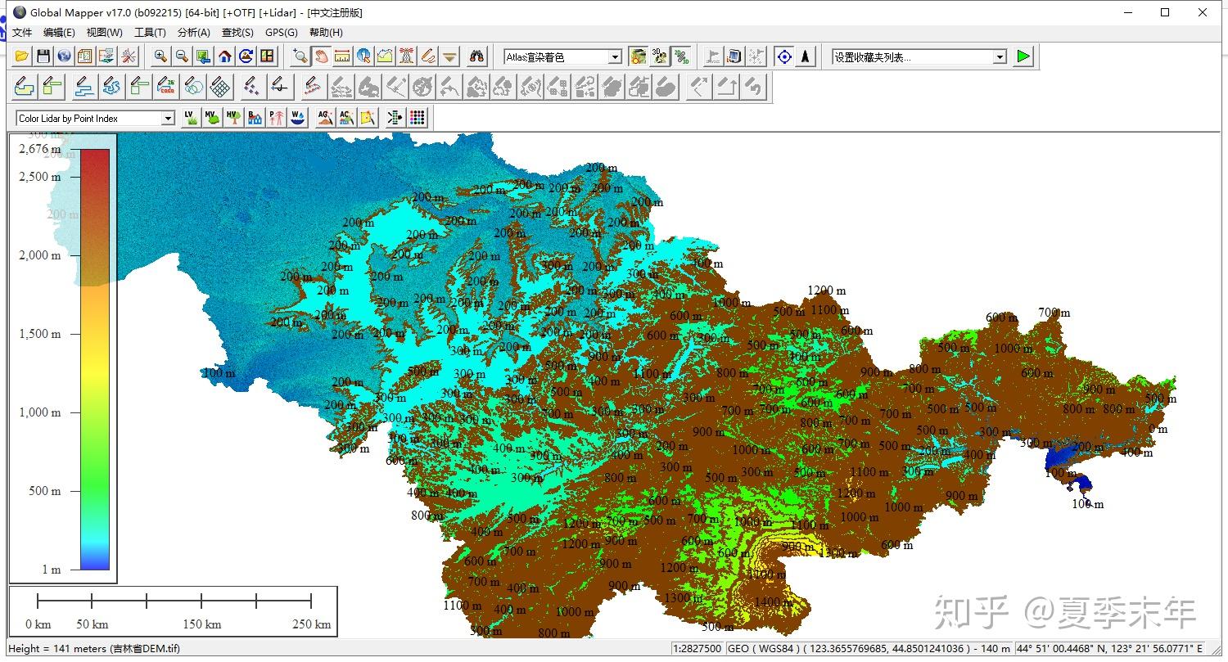Click the zoom out magnifier icon
This screenshot has height=662, width=1228.
click(x=183, y=56)
